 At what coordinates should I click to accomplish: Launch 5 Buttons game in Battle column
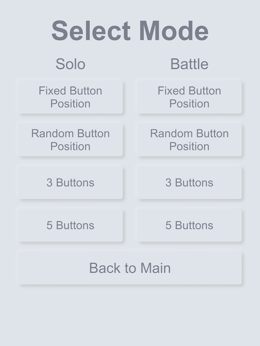(x=189, y=225)
